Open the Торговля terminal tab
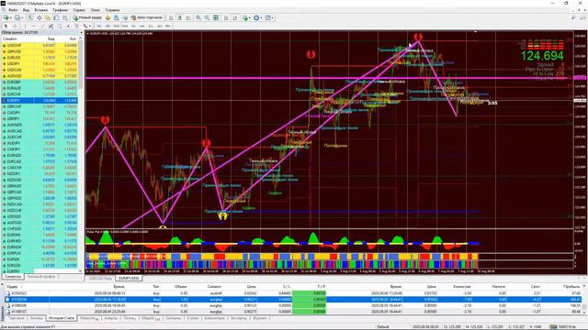 click(x=17, y=318)
